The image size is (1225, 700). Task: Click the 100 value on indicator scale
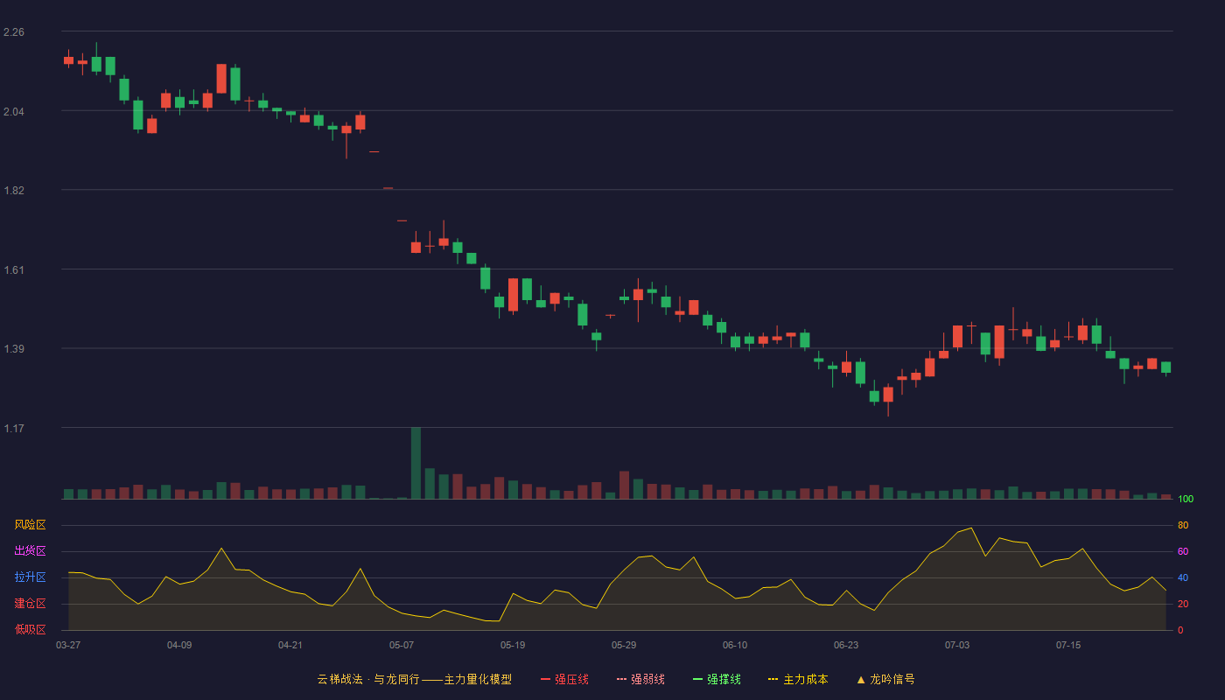pyautogui.click(x=1186, y=500)
